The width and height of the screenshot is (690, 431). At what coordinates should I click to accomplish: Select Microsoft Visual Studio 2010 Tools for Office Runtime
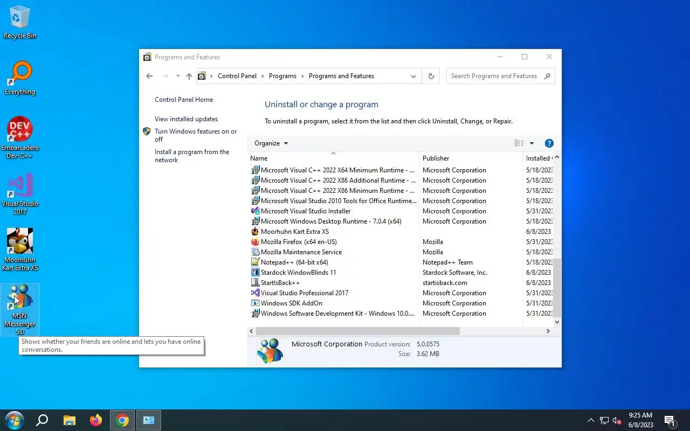coord(401,201)
